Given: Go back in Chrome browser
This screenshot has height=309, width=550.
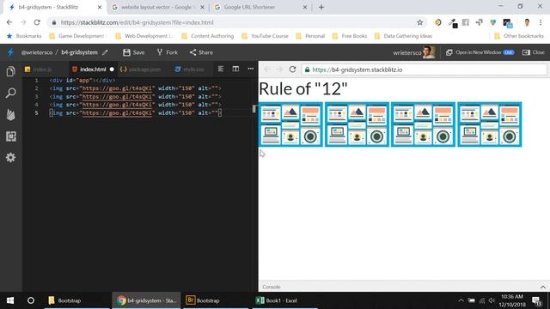Looking at the screenshot, I should [x=9, y=22].
